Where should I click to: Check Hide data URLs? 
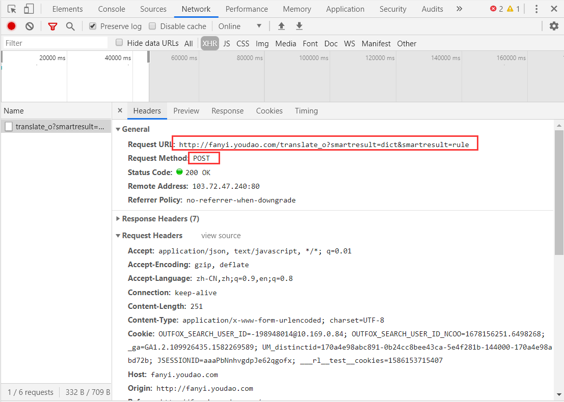[119, 43]
